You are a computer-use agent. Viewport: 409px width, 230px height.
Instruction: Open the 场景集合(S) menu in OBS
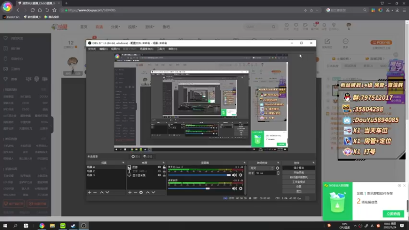(x=147, y=49)
